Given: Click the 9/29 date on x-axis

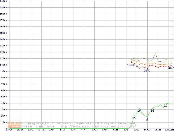Looking at the screenshot, I should pos(136,130).
